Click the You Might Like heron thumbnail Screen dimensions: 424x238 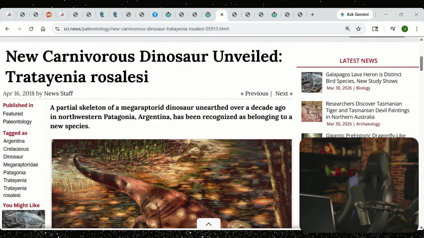(x=24, y=219)
